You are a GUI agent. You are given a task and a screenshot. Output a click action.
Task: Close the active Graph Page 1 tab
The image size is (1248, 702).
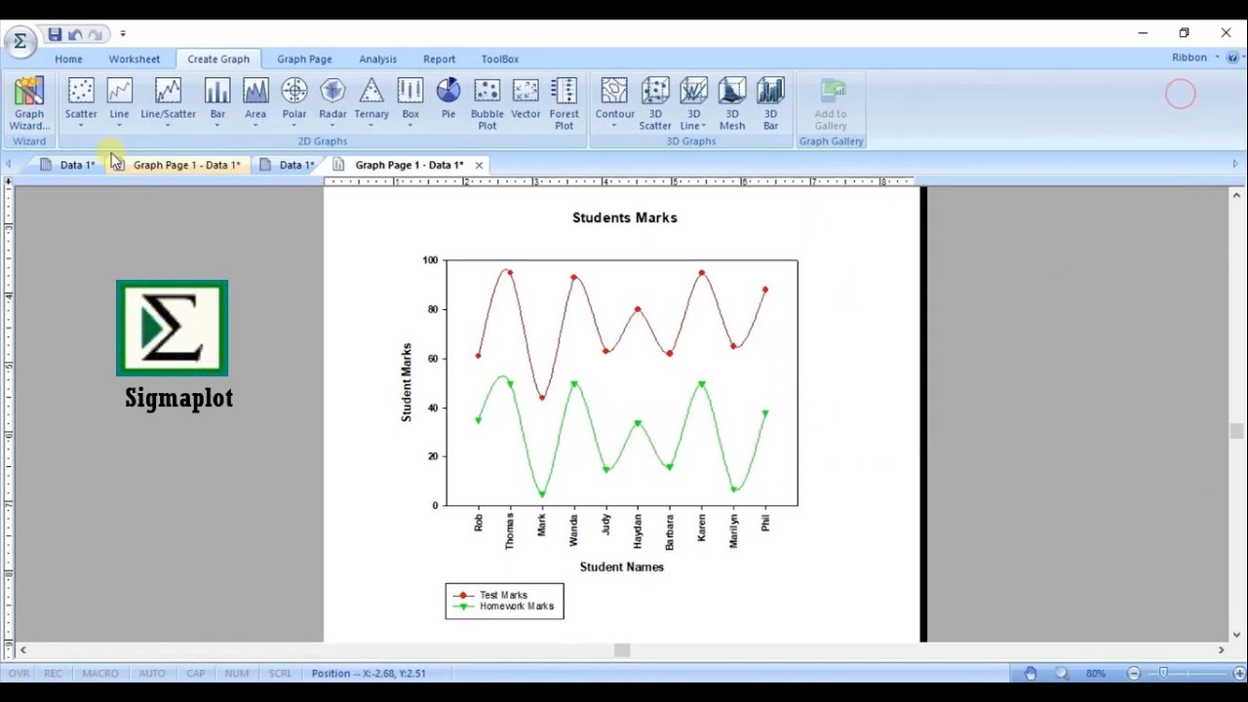tap(479, 165)
